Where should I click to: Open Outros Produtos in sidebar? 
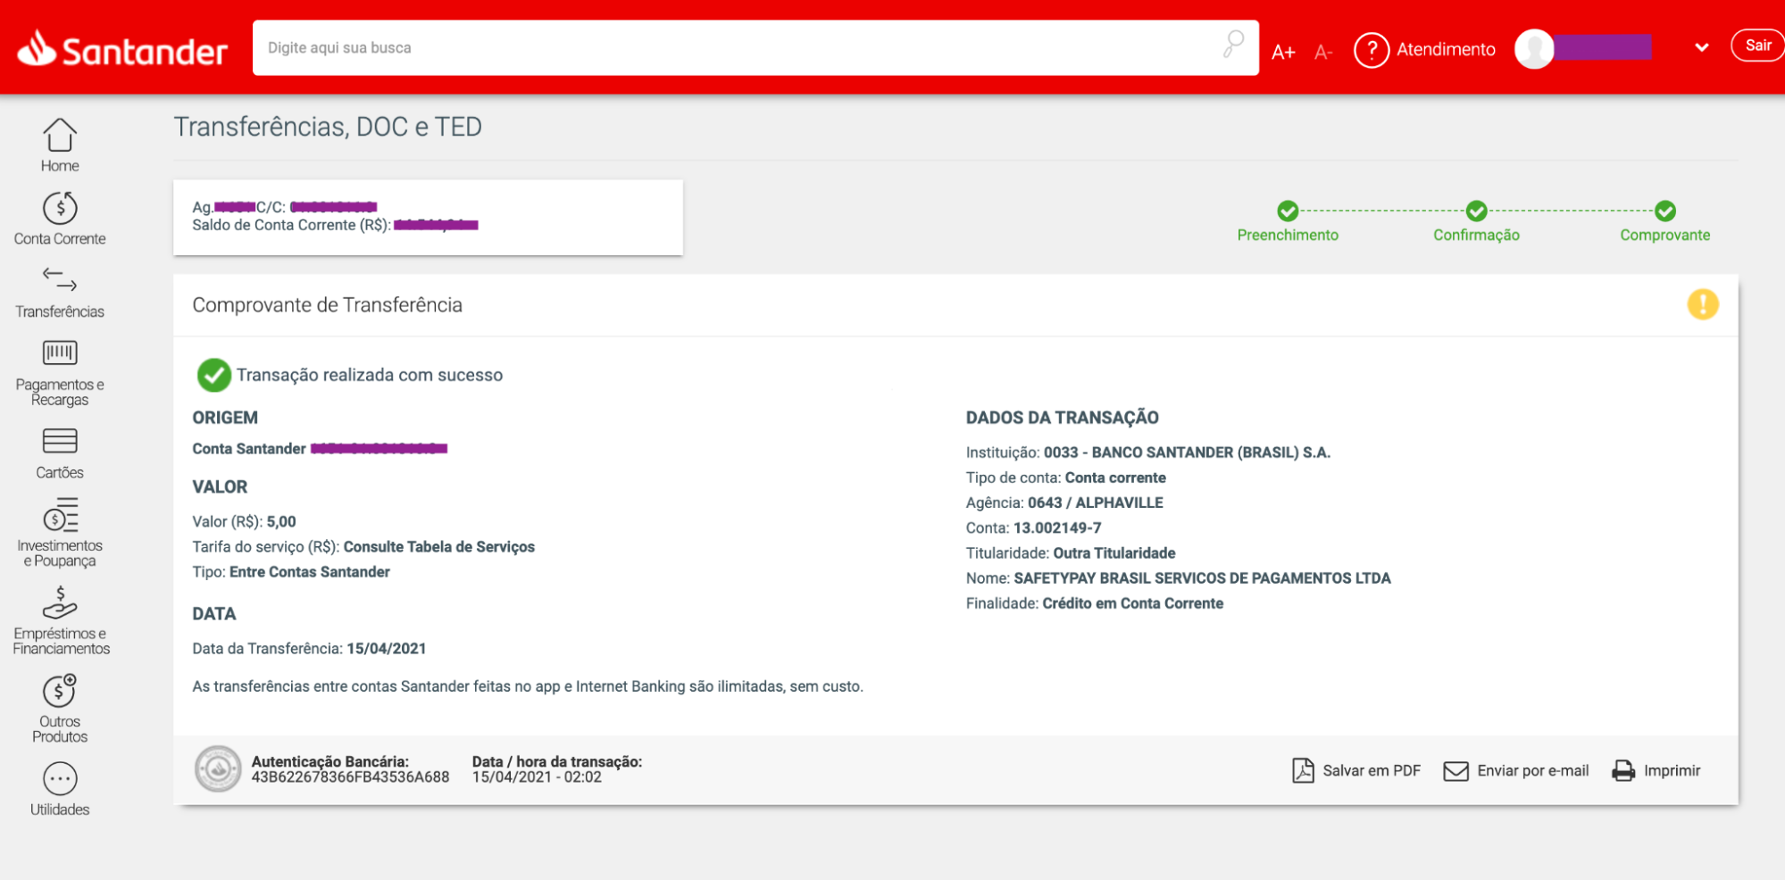coord(60,692)
